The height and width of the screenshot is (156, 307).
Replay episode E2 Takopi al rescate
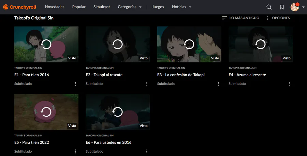pyautogui.click(x=118, y=44)
